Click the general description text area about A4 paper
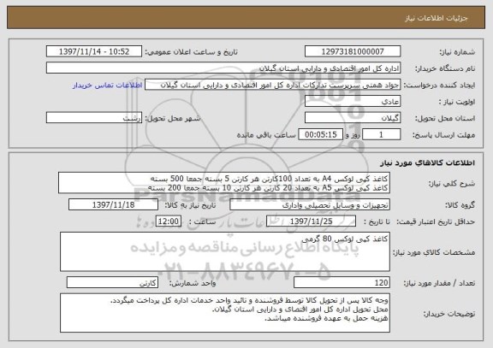 pyautogui.click(x=224, y=183)
